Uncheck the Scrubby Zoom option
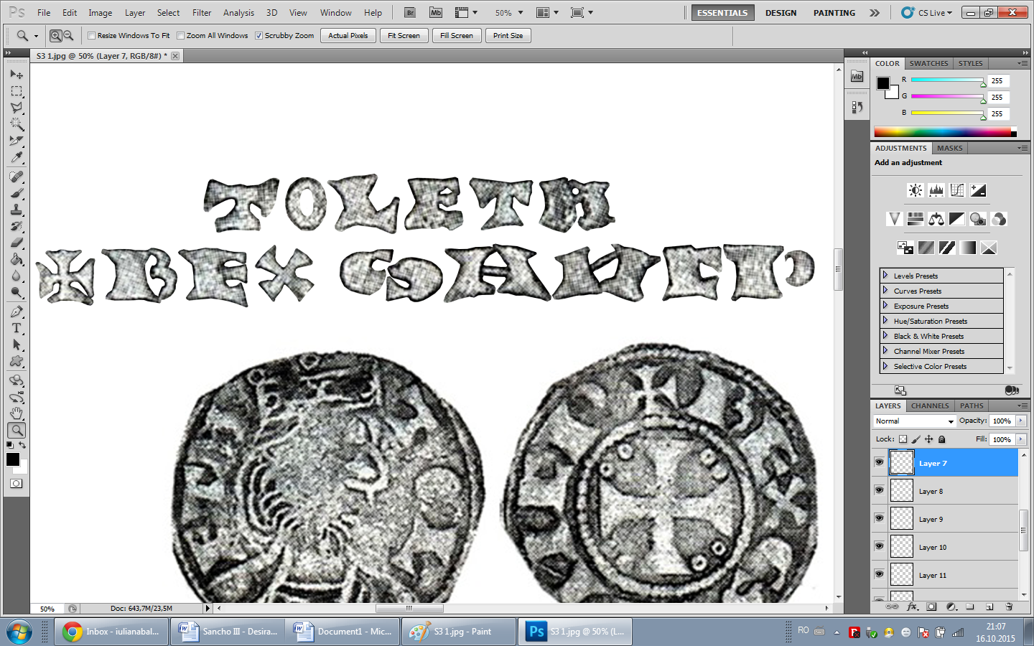The width and height of the screenshot is (1034, 646). click(259, 36)
